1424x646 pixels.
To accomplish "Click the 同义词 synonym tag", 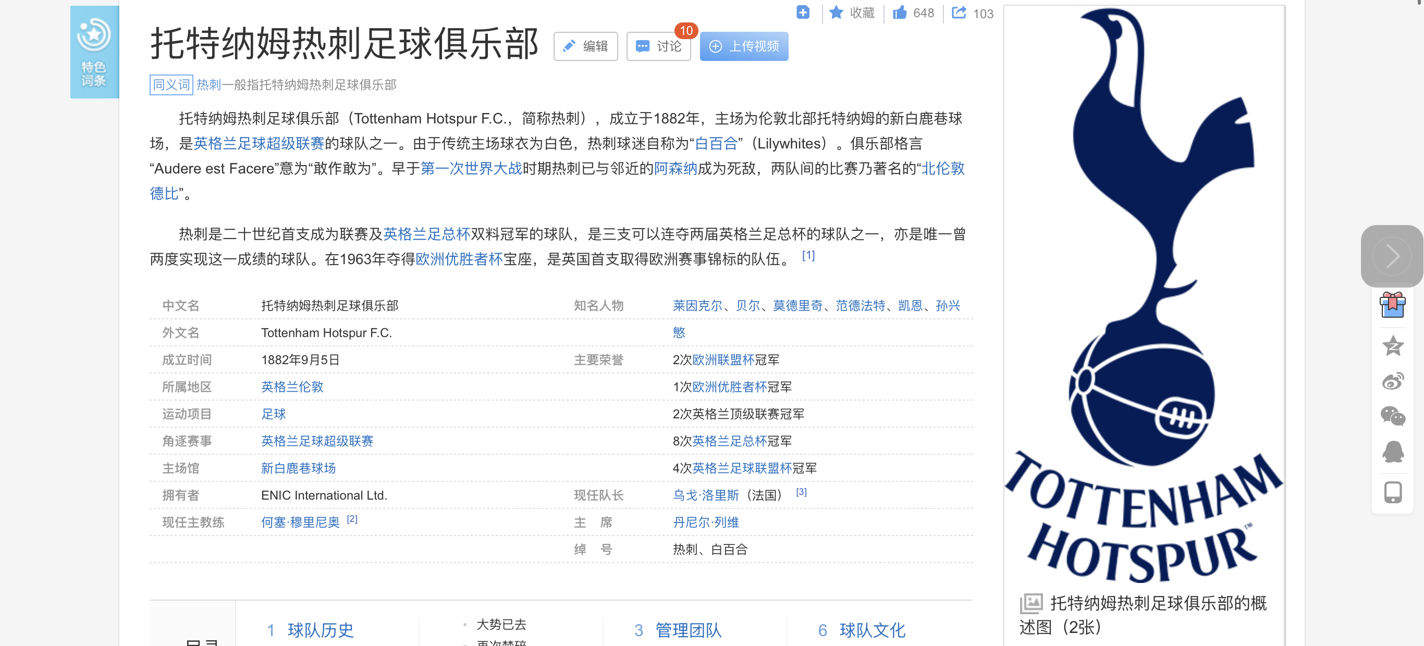I will (171, 84).
